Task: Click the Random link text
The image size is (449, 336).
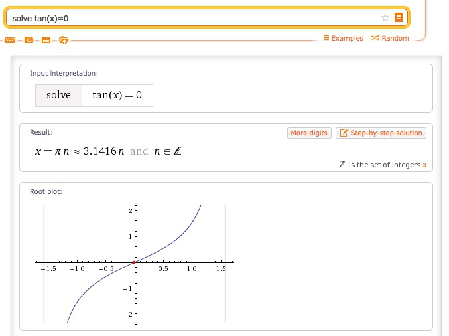Action: point(395,38)
